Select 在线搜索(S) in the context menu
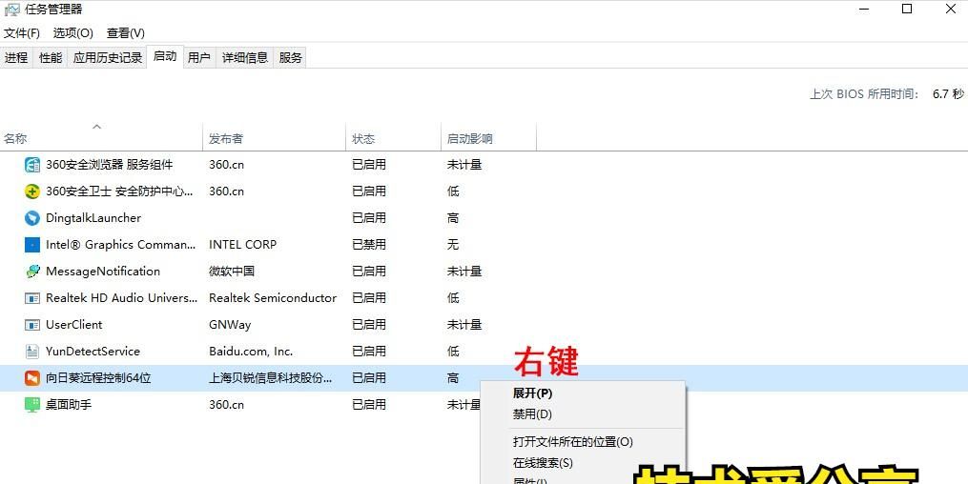968x484 pixels. 543,462
